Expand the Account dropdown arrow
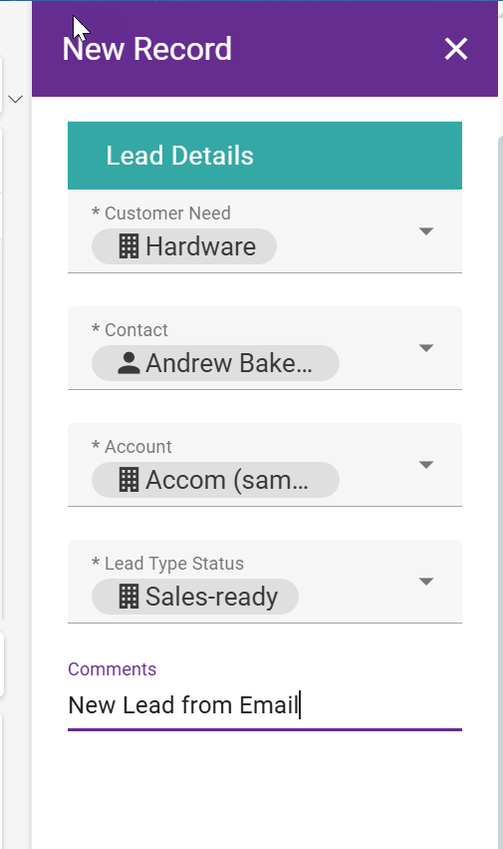Image resolution: width=503 pixels, height=849 pixels. click(426, 465)
